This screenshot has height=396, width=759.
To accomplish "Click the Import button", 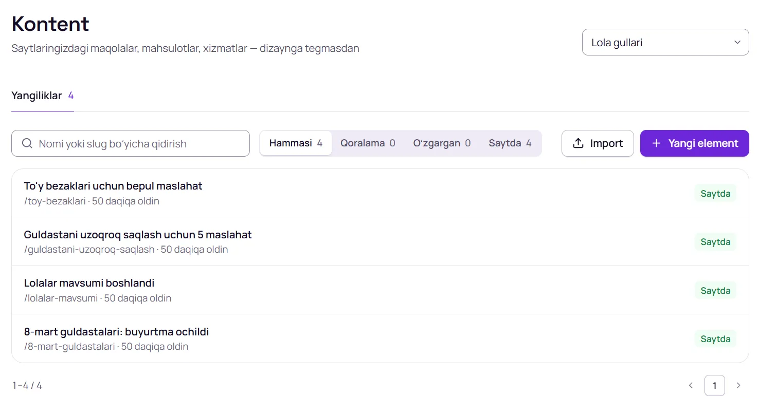I will click(x=598, y=143).
